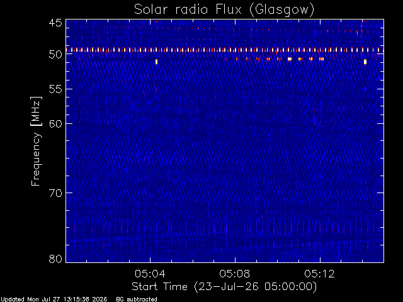Click the bright burst near the right edge below 50 MHz
403x302 pixels.
pos(365,62)
